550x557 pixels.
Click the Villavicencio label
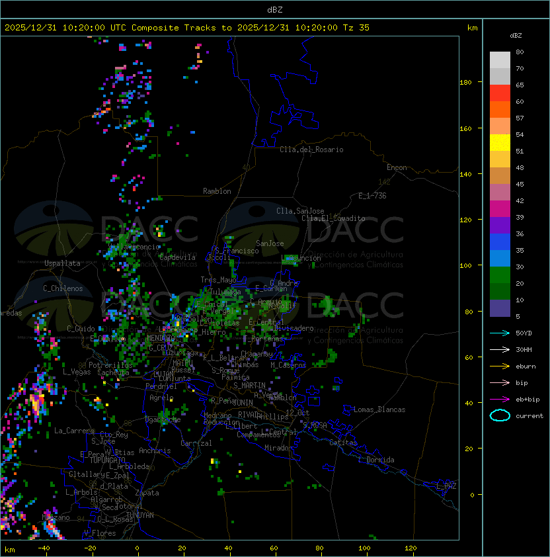tap(135, 247)
